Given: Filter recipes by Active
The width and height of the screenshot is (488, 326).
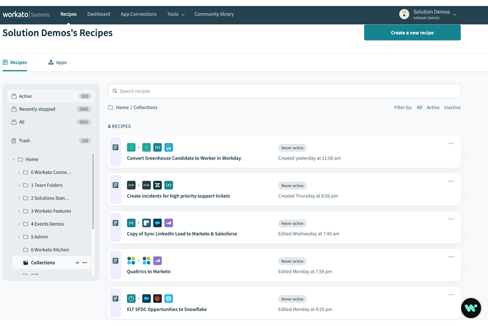Looking at the screenshot, I should click(433, 107).
